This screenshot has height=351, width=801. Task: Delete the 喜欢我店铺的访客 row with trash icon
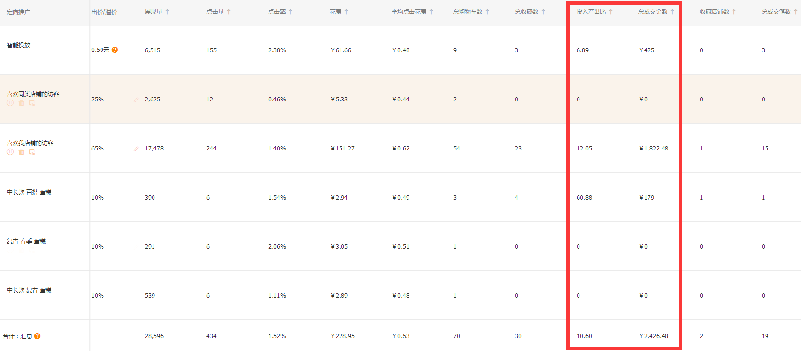pos(21,152)
